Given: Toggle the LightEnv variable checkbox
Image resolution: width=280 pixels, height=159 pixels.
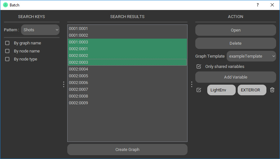Looking at the screenshot, I should click(x=199, y=90).
